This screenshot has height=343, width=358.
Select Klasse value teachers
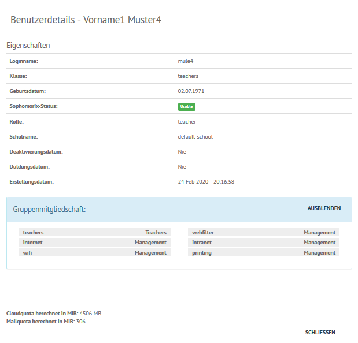188,76
